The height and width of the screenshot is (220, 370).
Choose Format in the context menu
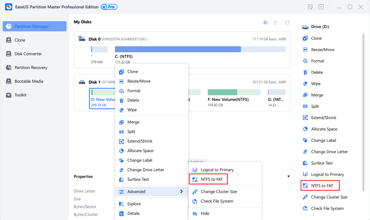(x=134, y=91)
